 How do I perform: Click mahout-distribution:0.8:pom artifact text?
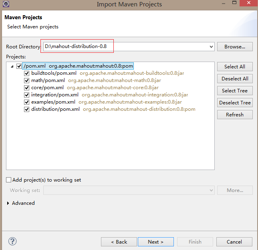pos(139,109)
